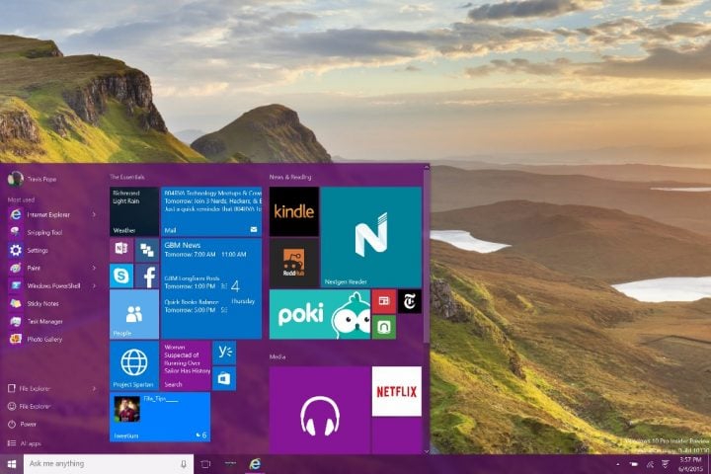
Task: Open the Windows Store small tile
Action: tap(224, 378)
